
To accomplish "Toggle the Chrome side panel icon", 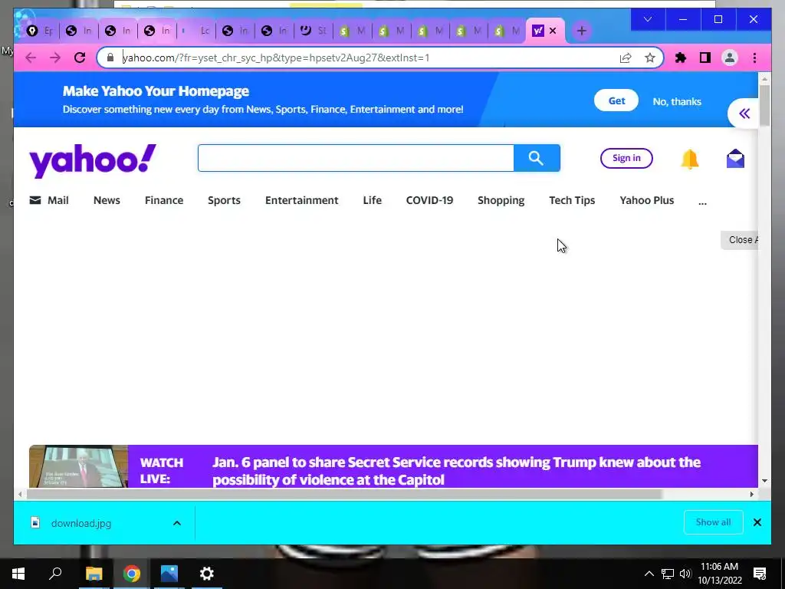I will pyautogui.click(x=705, y=58).
